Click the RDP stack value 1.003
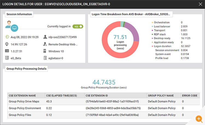 [184, 34]
